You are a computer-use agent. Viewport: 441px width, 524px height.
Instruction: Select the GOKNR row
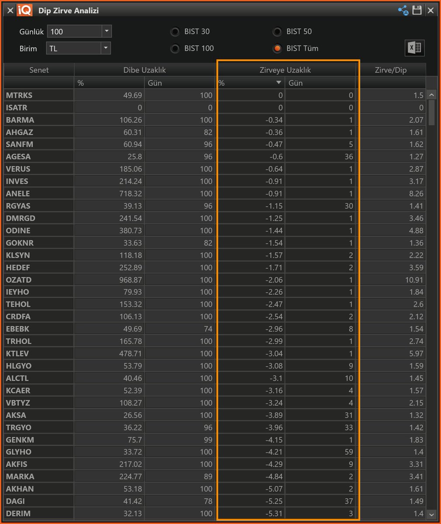click(215, 243)
